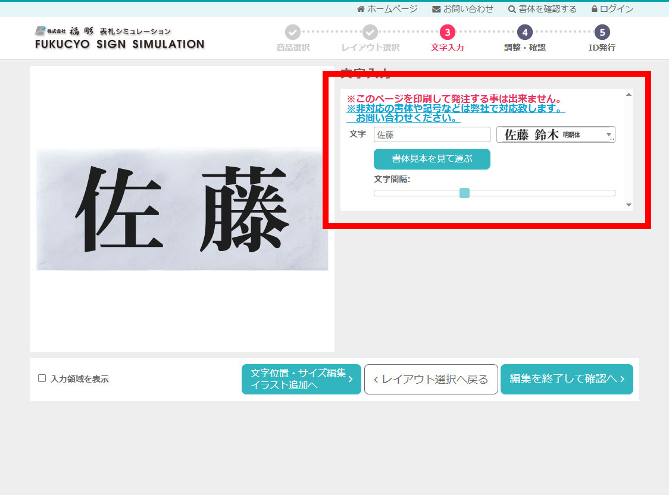Click 編集を終了して確認へ button
Screen dimensions: 669x495
(x=567, y=379)
